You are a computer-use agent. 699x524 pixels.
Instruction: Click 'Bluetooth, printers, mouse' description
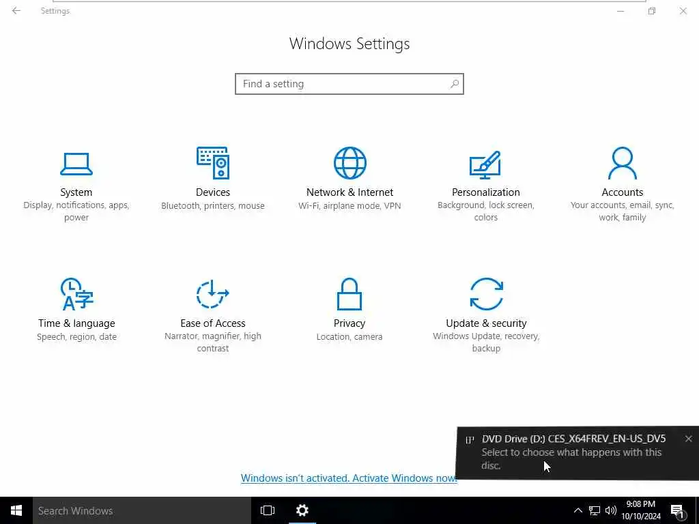pyautogui.click(x=213, y=205)
